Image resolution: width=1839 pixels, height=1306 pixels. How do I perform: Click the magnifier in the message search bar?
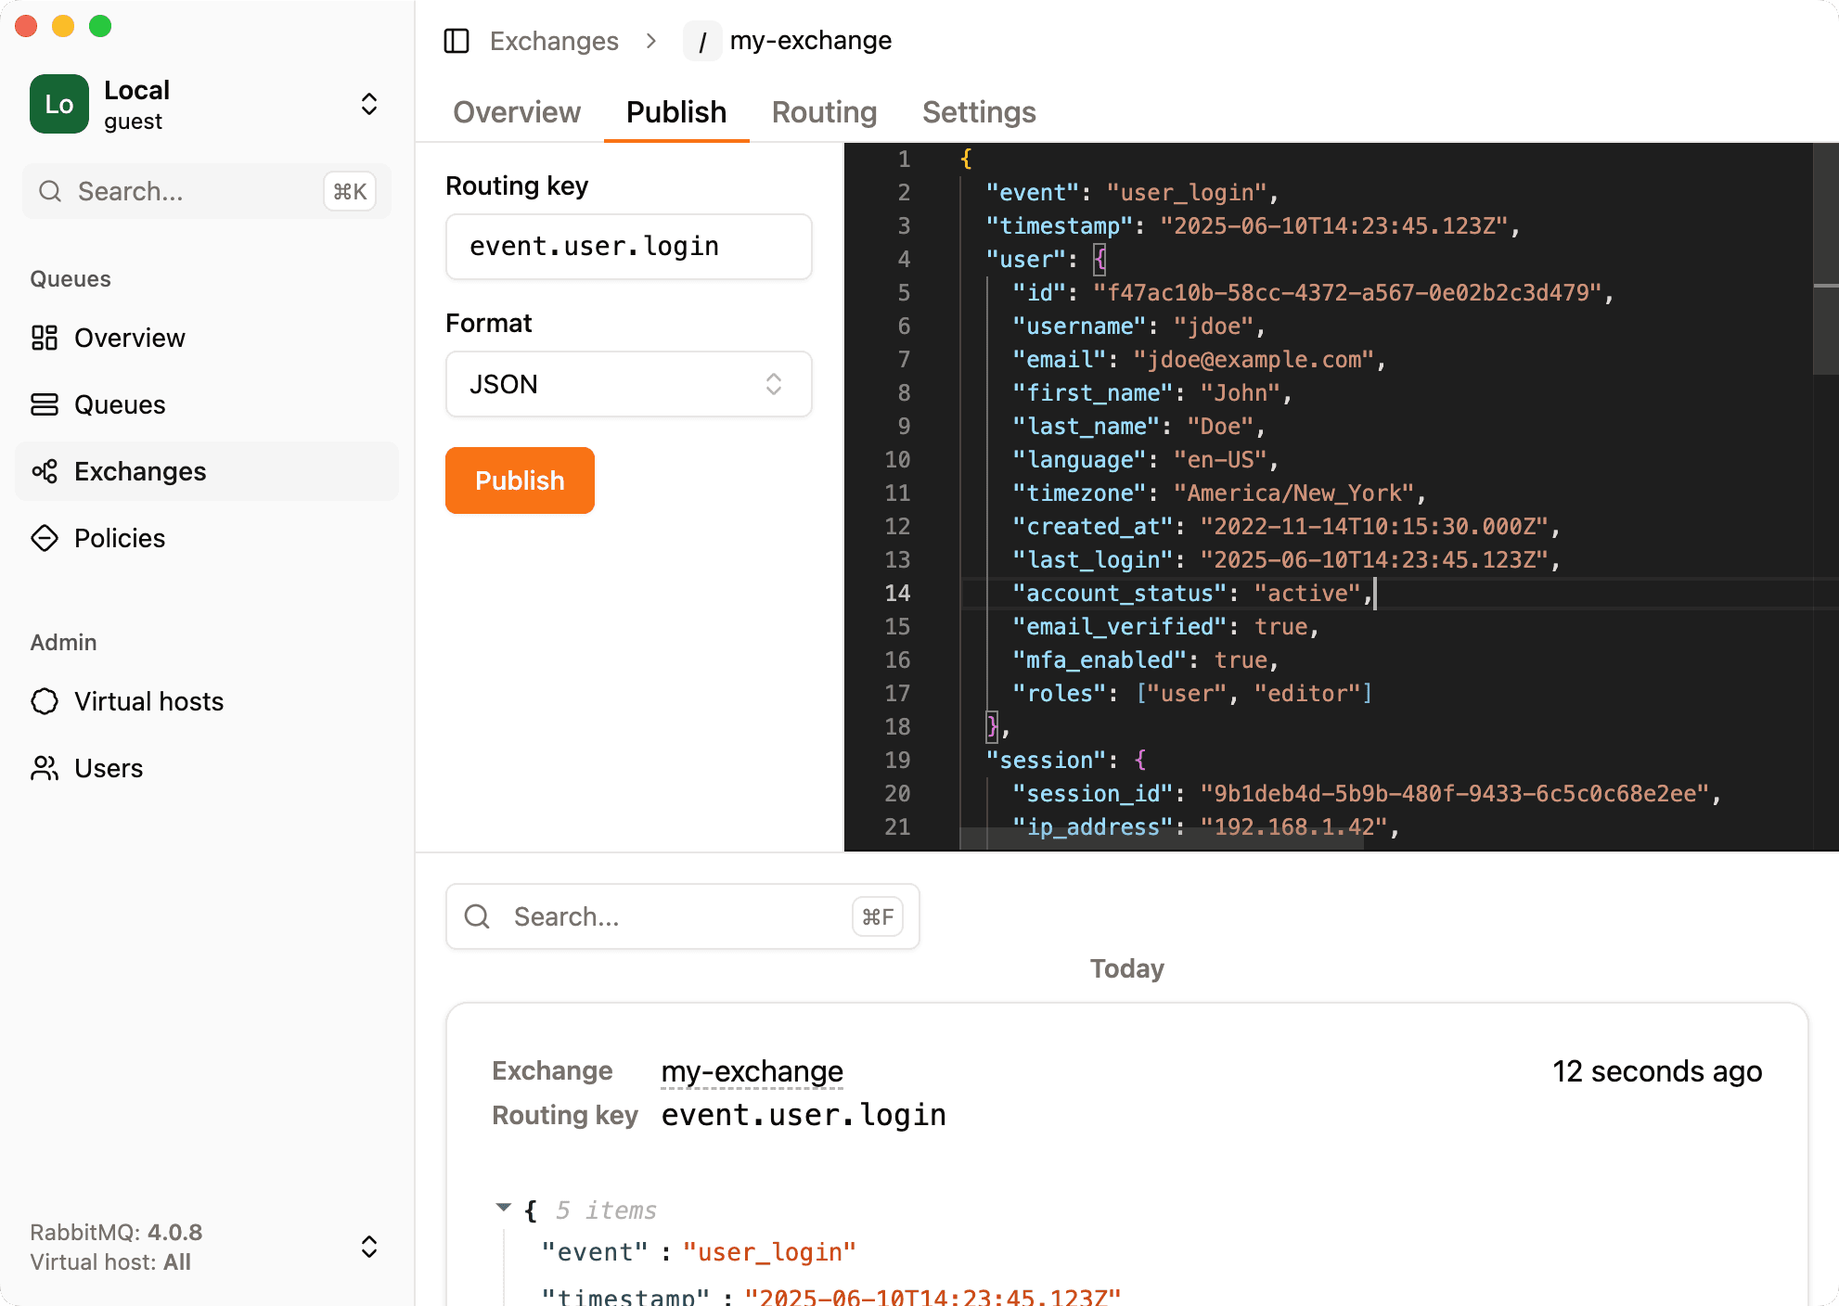tap(478, 916)
